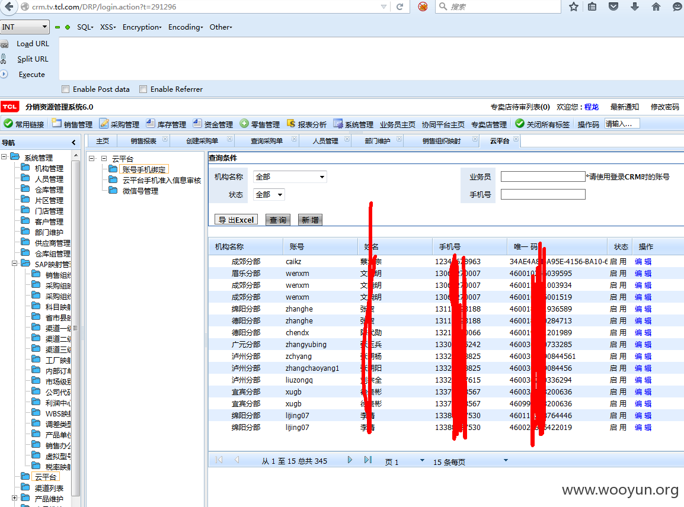Open 系统管理 toolbar menu
This screenshot has height=507, width=684.
tap(353, 124)
